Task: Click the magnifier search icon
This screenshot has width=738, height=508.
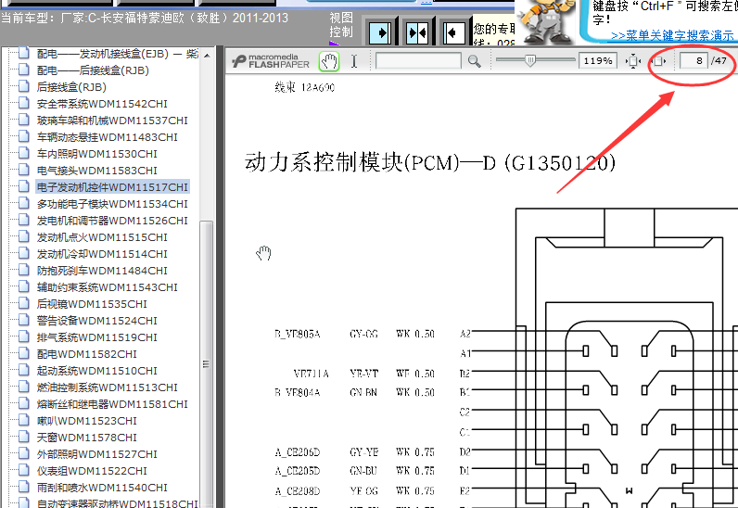Action: coord(474,61)
